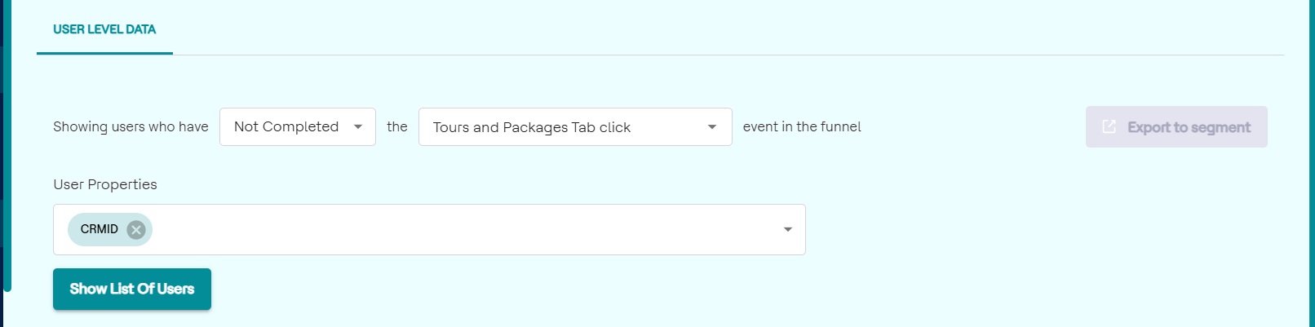Screen dimensions: 1315x327
Task: Click the "Showing users who have" label
Action: 131,126
